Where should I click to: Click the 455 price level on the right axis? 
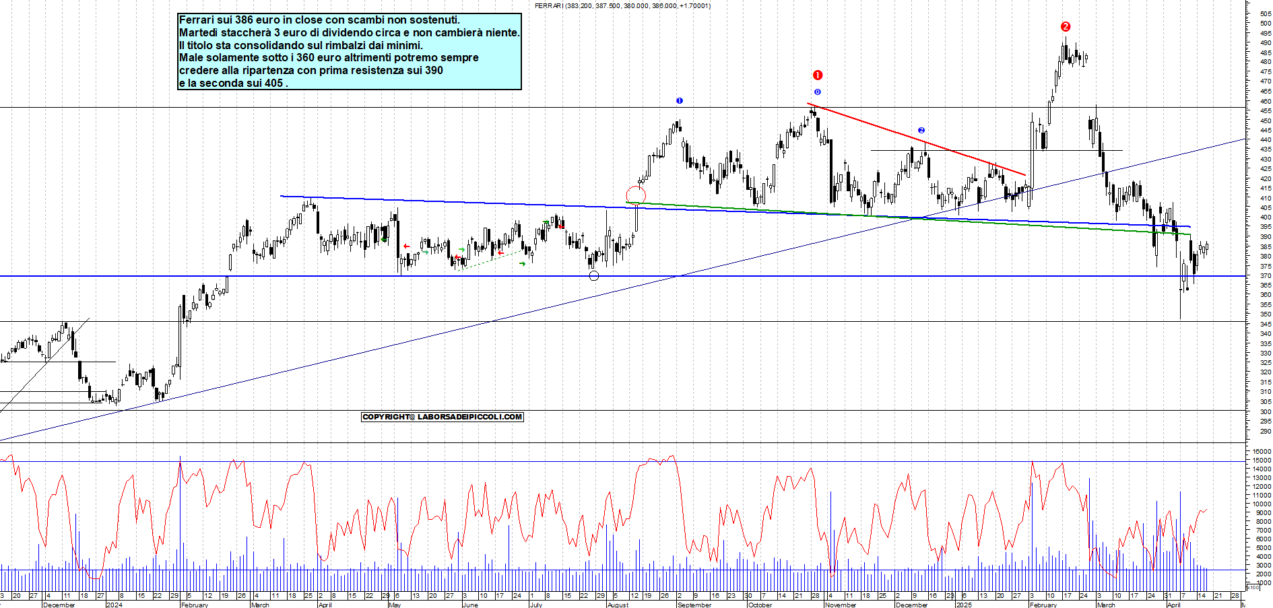click(x=1265, y=111)
